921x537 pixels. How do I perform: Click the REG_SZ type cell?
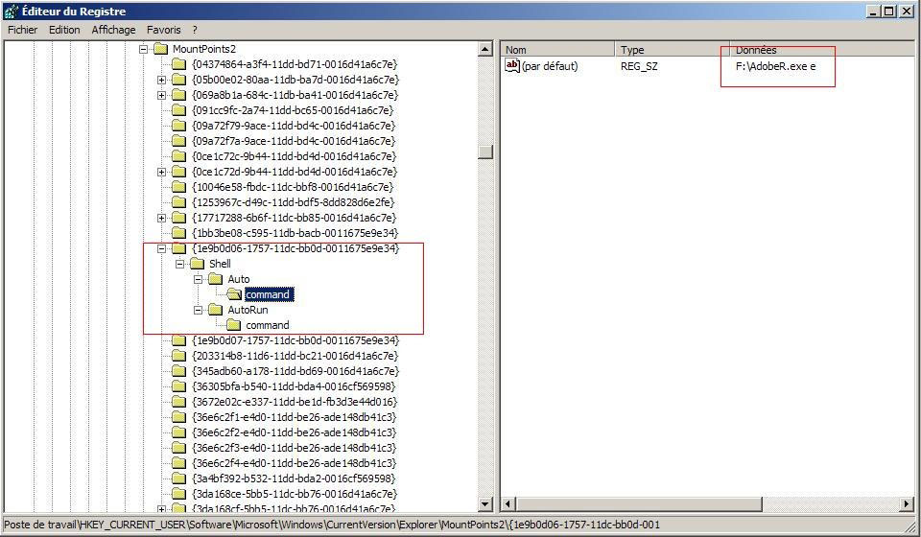[639, 66]
